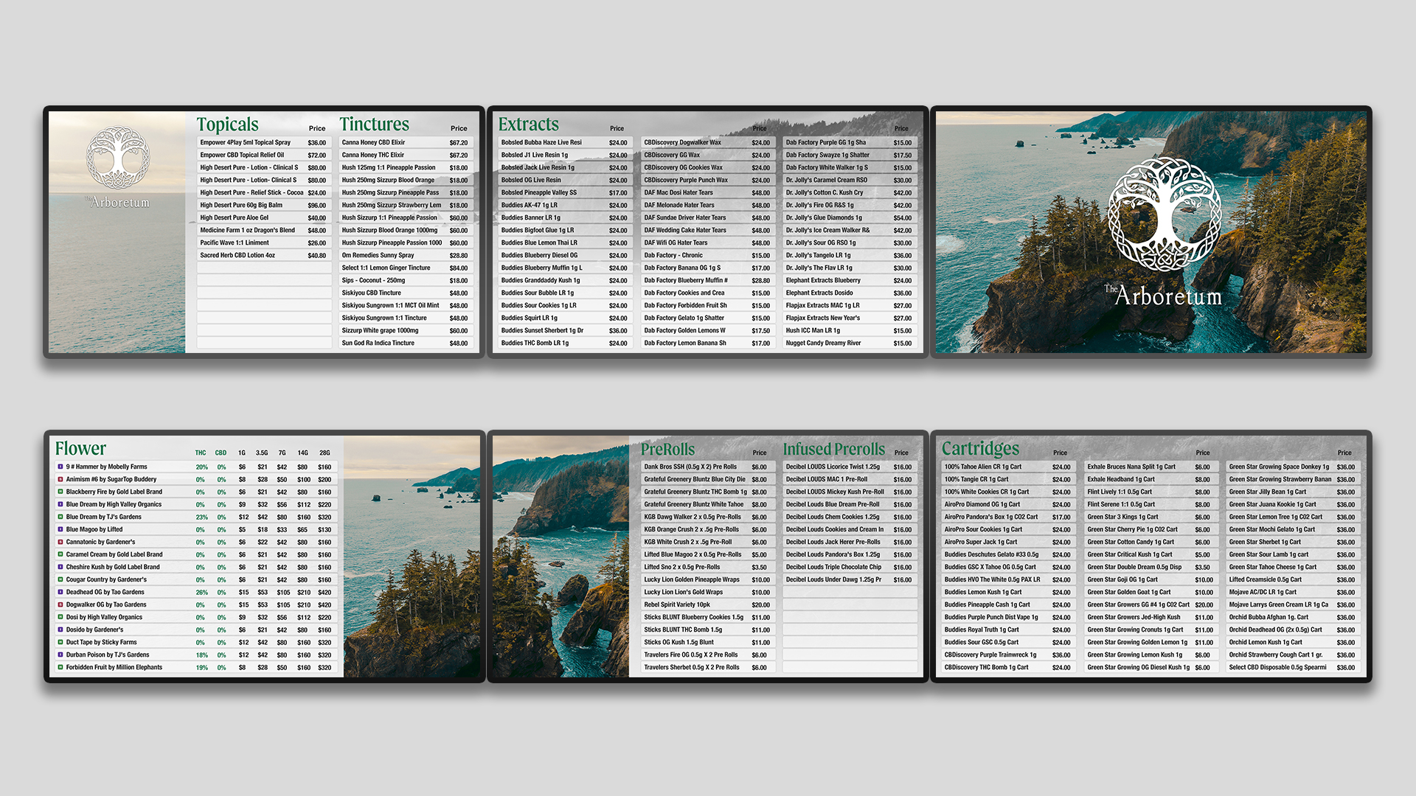Select Empower 4Play 5ml Topical Spray row

[x=264, y=142]
